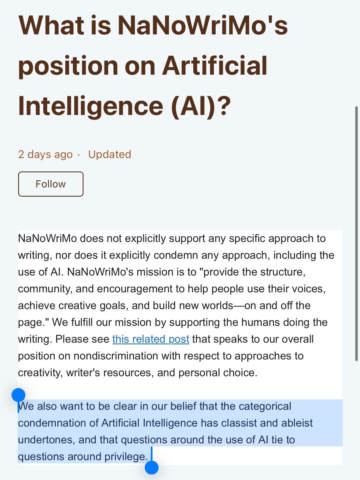Click the highlighted word "condemnation"
360x480 pixels.
(x=52, y=423)
